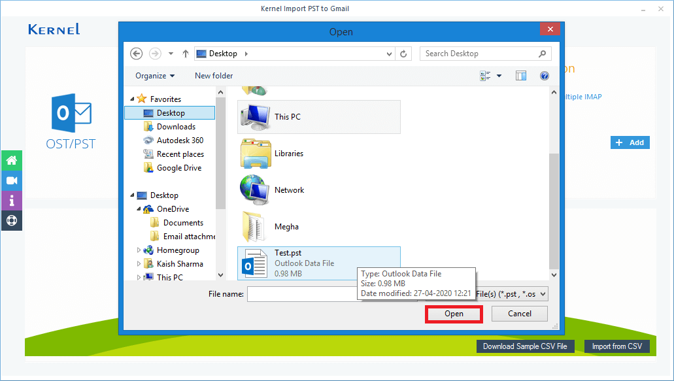Click navigation pane scroll down arrow
The width and height of the screenshot is (674, 381).
pos(220,275)
